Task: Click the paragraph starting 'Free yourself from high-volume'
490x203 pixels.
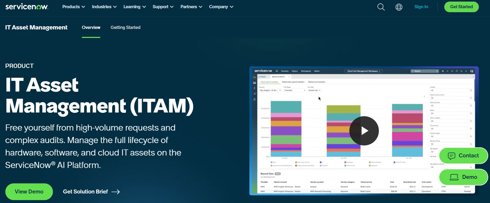Action: click(x=93, y=146)
